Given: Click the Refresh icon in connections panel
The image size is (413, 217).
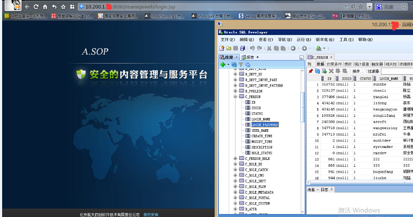Looking at the screenshot, I should (x=234, y=64).
